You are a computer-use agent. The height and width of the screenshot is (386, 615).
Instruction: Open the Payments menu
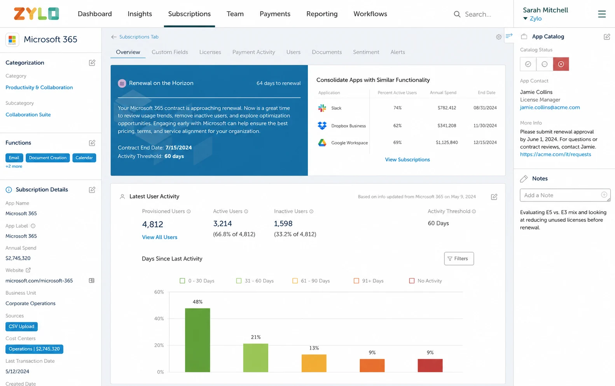click(x=275, y=14)
